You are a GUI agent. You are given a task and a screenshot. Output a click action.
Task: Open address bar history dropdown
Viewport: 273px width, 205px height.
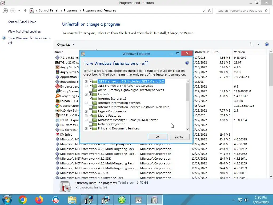(x=203, y=11)
